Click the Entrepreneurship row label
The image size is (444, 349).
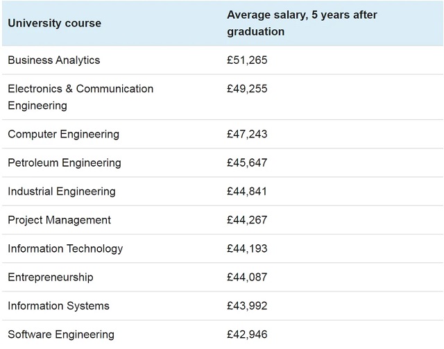coord(51,278)
